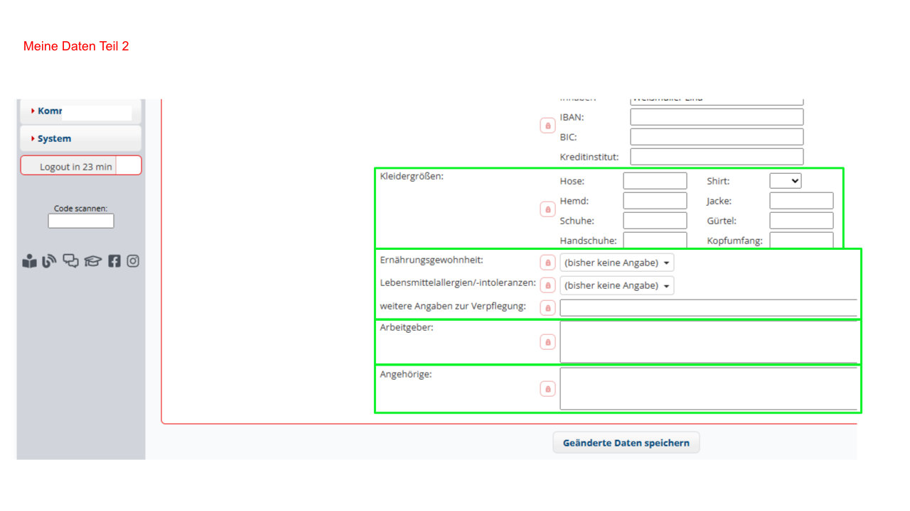The height and width of the screenshot is (511, 910).
Task: Click the Geänderte Daten speichern button
Action: pos(626,443)
